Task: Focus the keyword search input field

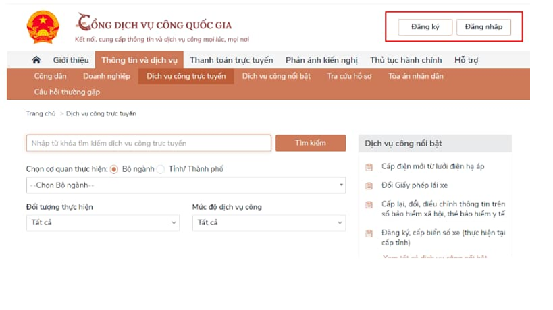Action: click(149, 143)
